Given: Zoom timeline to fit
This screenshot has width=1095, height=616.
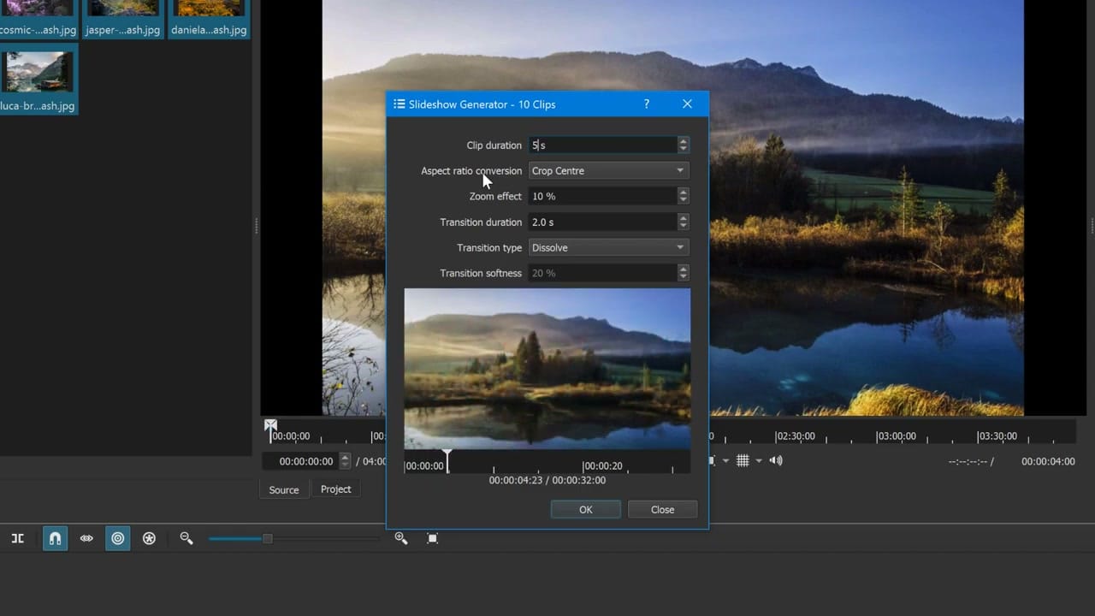Looking at the screenshot, I should (432, 538).
